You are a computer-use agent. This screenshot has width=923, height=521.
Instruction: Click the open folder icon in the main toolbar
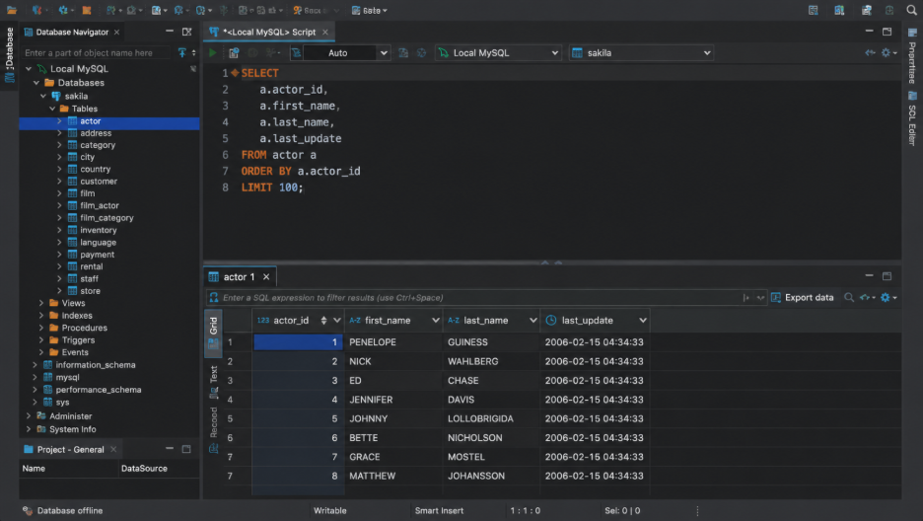point(11,10)
